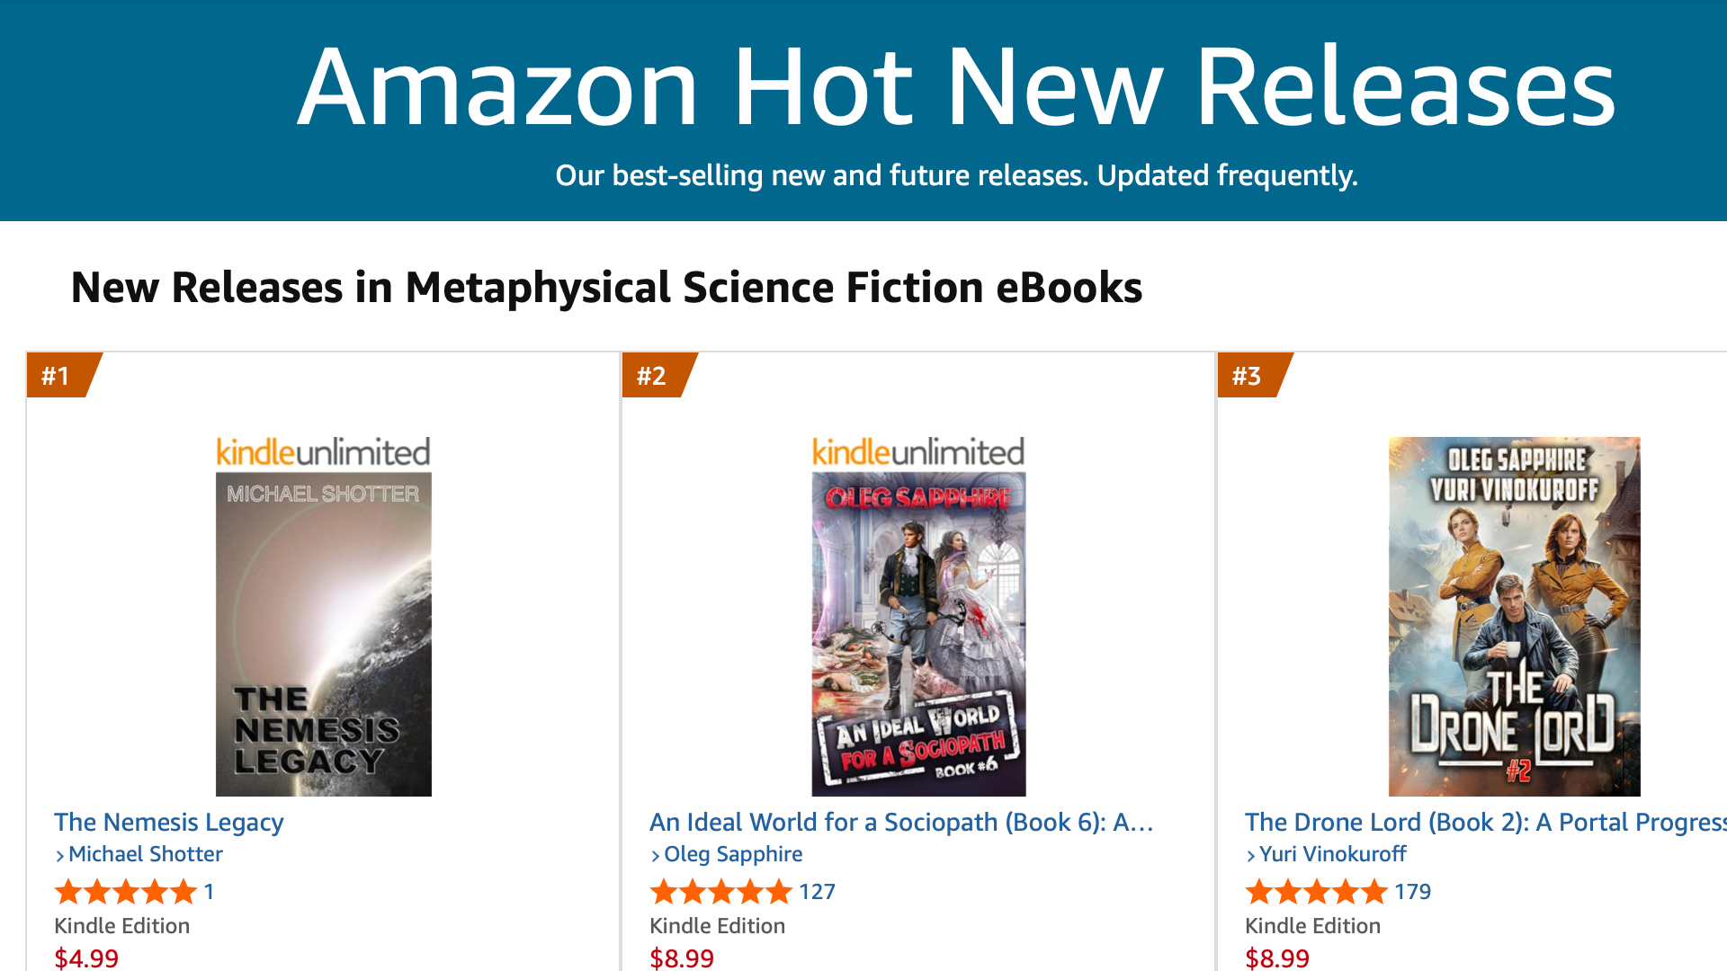Open An Ideal World for a Sociopath cover
This screenshot has height=971, width=1727.
pos(918,634)
